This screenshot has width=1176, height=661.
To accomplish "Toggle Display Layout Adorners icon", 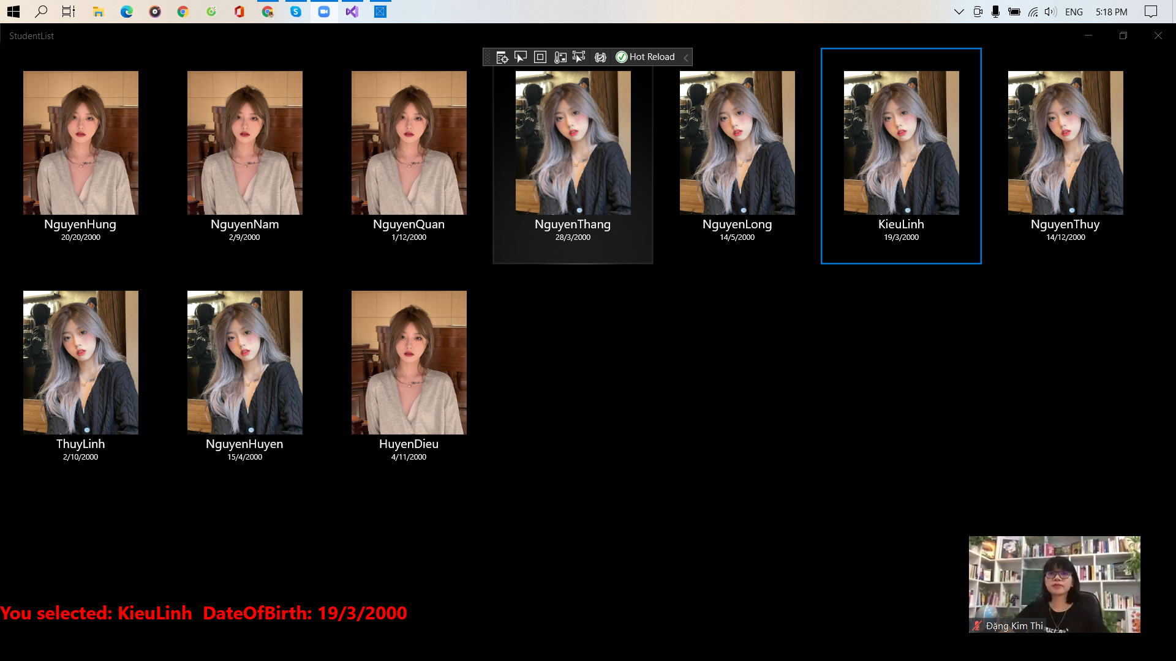I will tap(540, 57).
